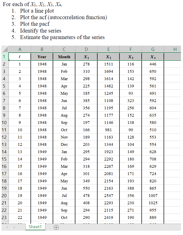This screenshot has height=235, width=183.
Task: Click the cell containing value 1511
Action: 108,64
